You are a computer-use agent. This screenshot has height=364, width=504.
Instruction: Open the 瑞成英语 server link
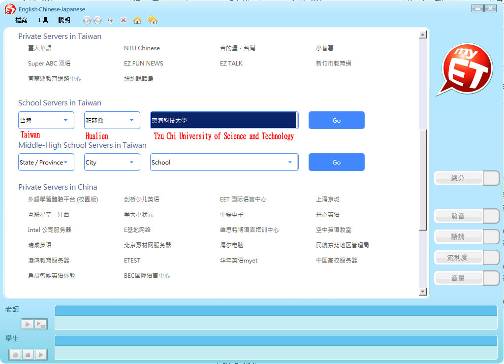[x=39, y=245]
